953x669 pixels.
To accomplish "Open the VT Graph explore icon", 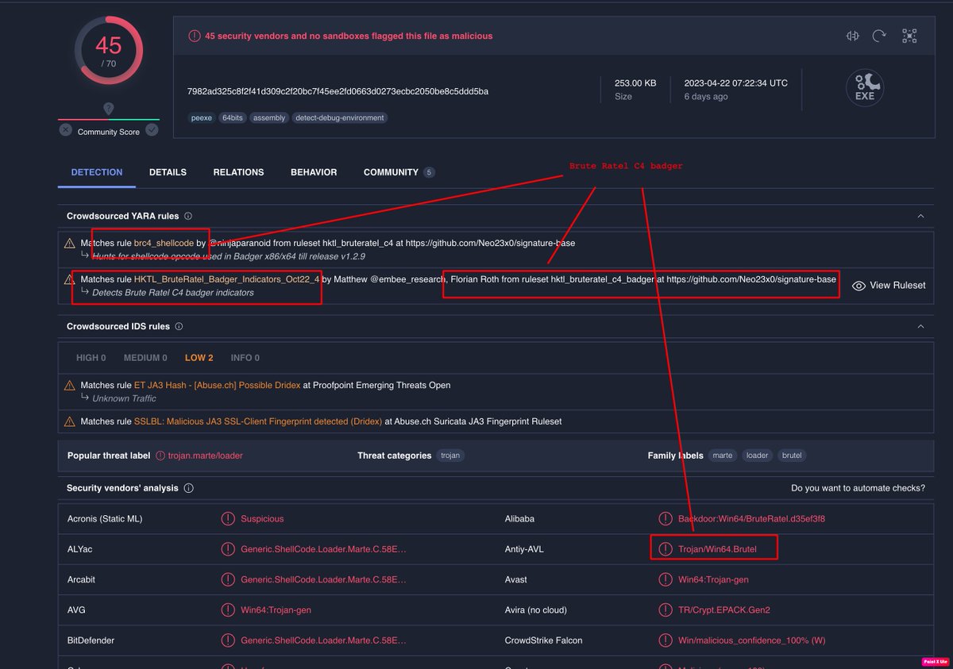I will pos(910,35).
